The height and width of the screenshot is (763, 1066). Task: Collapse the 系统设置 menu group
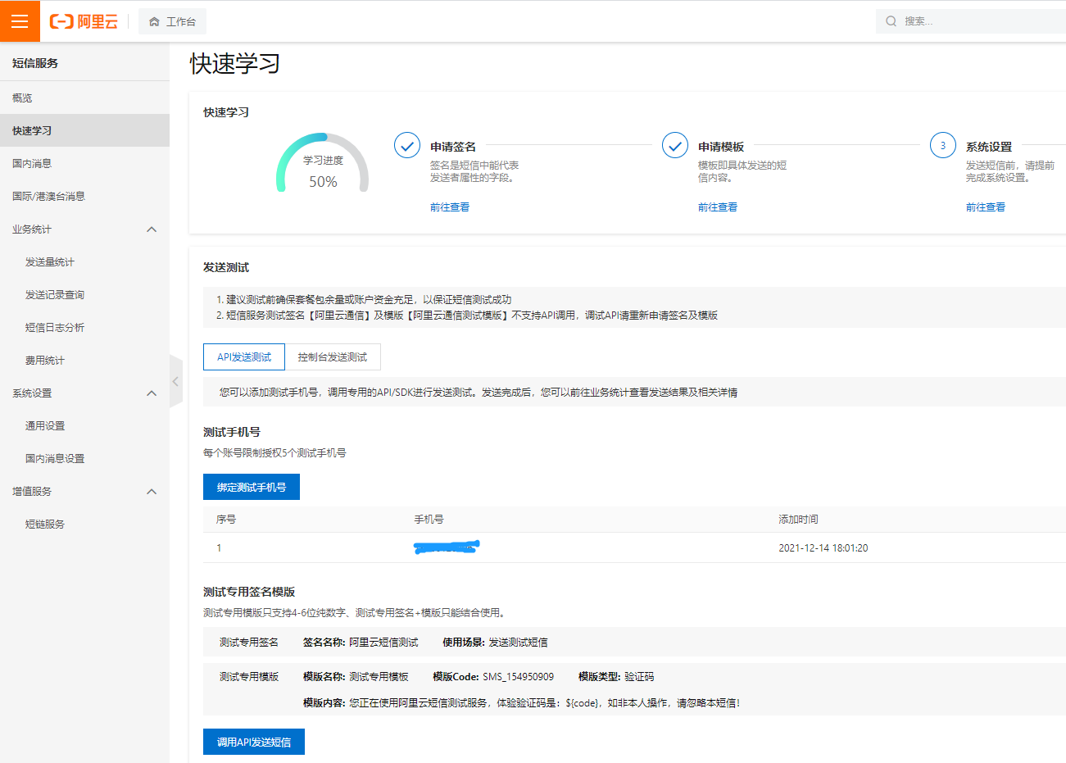[152, 393]
